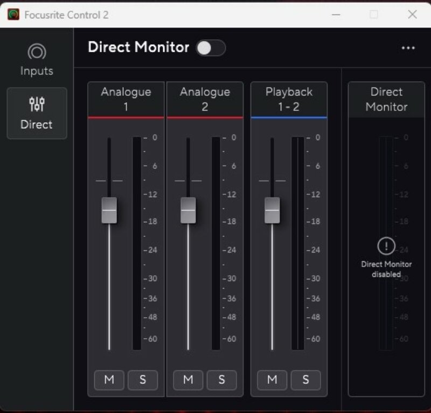
Task: Mute the Analogue 1 channel
Action: pos(109,380)
